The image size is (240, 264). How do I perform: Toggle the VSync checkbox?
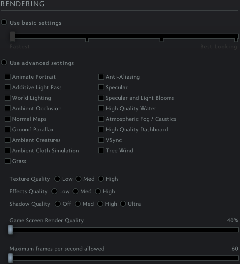tap(101, 140)
